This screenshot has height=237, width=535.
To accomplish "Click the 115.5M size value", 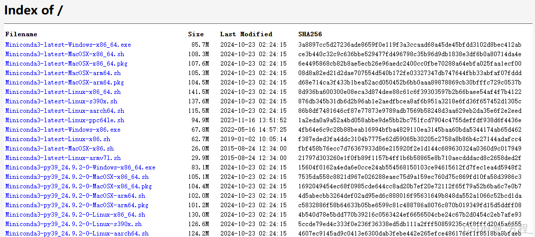I will pyautogui.click(x=198, y=111).
